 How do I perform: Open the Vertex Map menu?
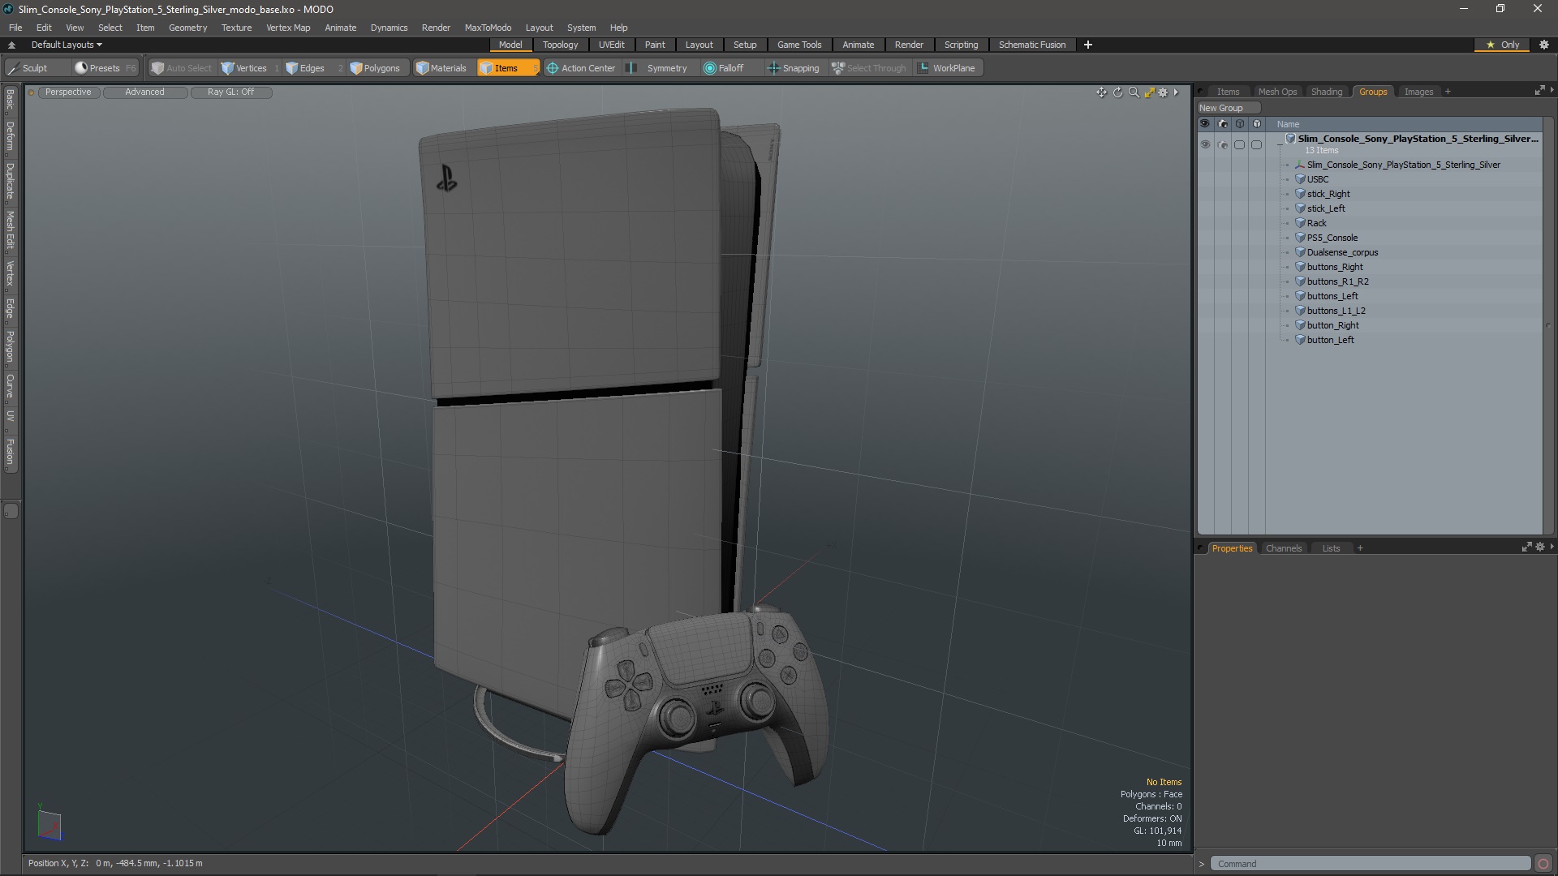(288, 28)
